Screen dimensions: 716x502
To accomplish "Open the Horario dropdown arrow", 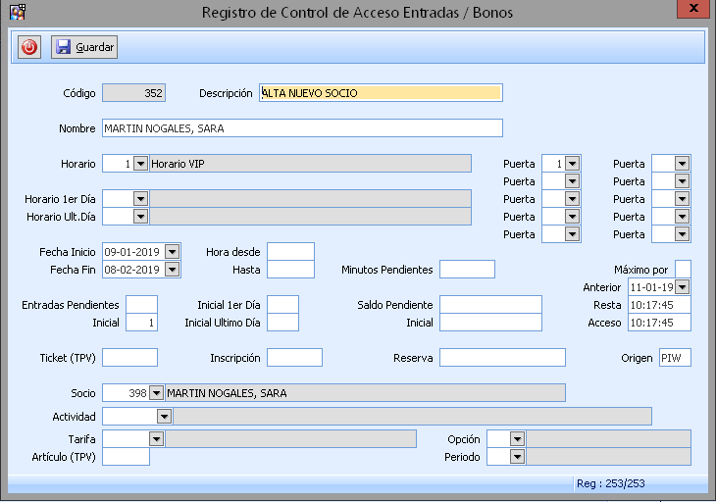I will 140,164.
